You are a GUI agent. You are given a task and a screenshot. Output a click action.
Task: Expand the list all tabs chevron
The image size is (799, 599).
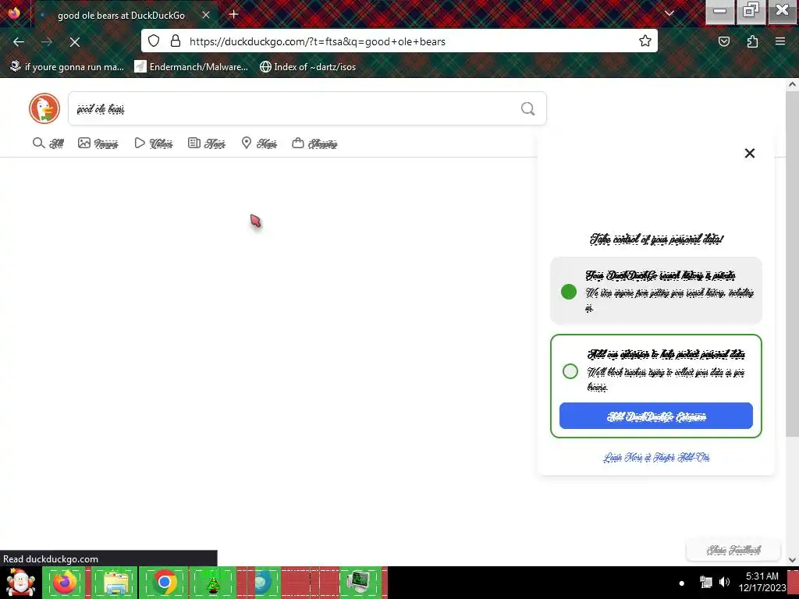[x=669, y=13]
